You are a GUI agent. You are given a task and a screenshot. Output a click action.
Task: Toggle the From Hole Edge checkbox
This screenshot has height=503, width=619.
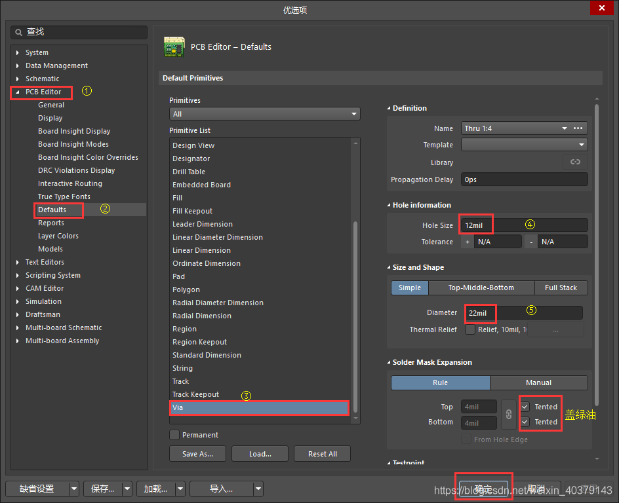coord(466,439)
